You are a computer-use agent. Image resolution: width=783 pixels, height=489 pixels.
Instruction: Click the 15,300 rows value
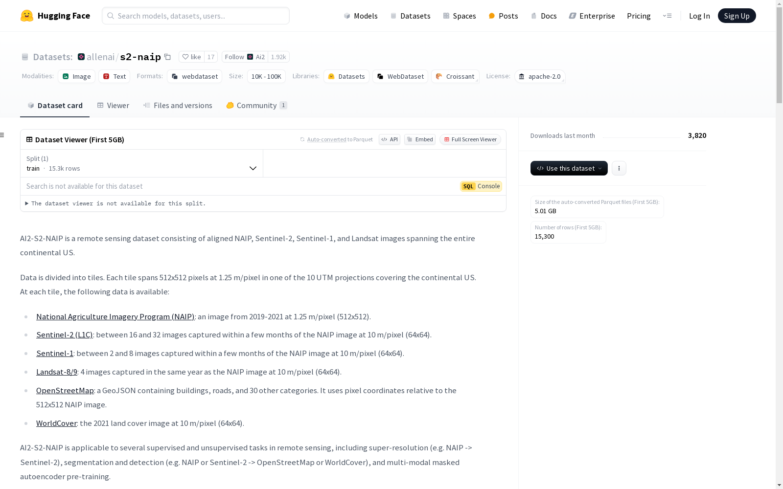tap(544, 236)
